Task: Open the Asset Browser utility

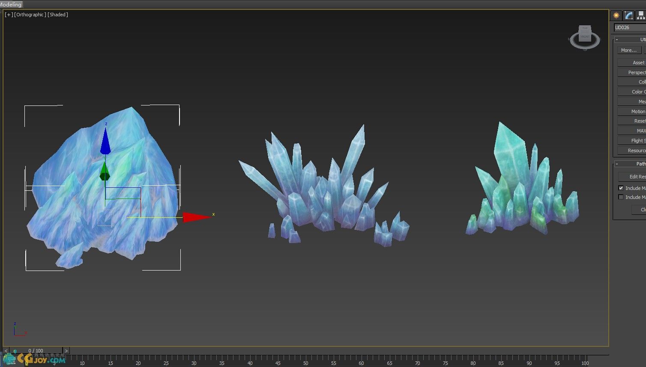Action: 632,63
